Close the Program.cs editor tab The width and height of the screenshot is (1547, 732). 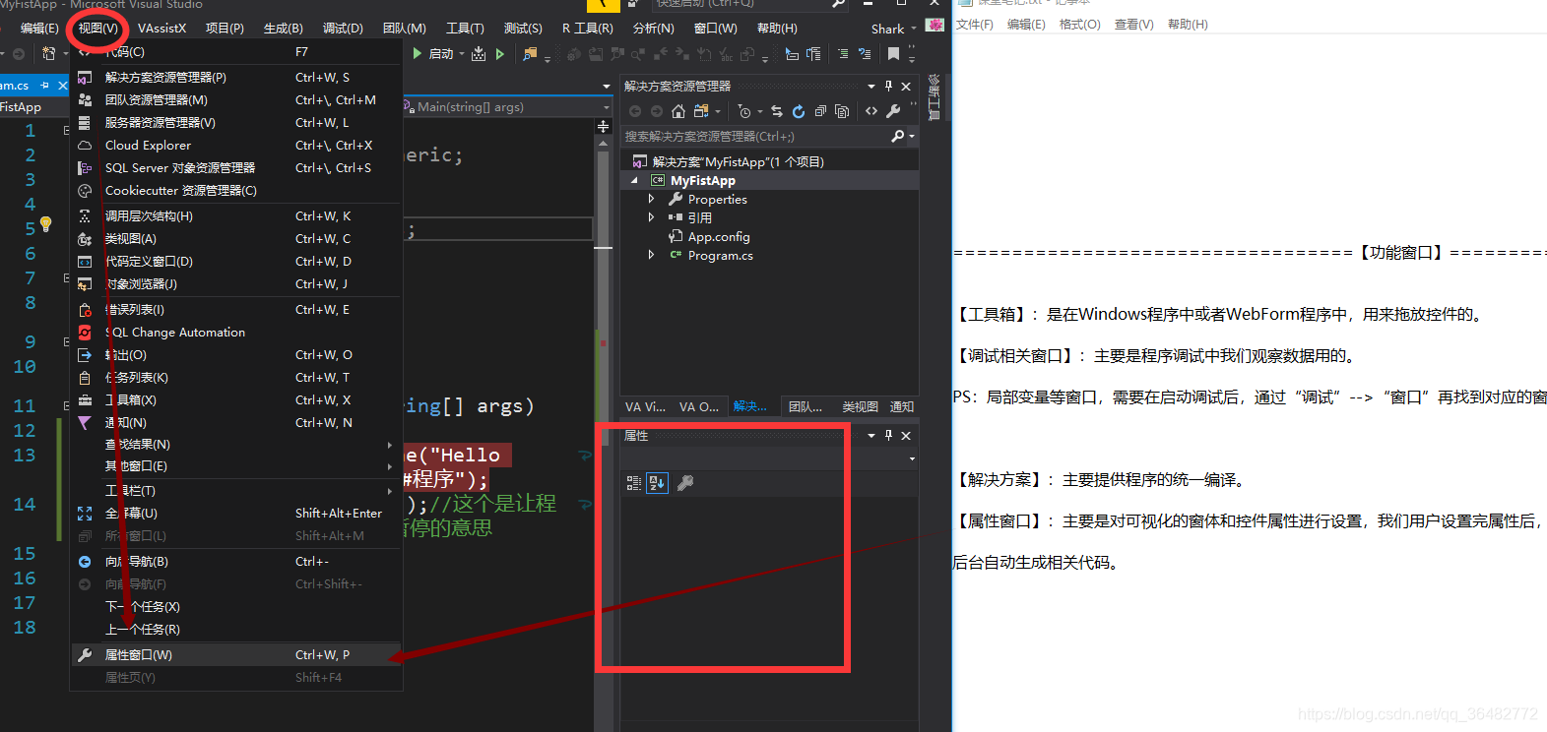63,86
